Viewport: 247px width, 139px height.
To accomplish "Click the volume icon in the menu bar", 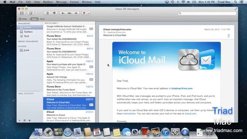I will pos(188,2).
